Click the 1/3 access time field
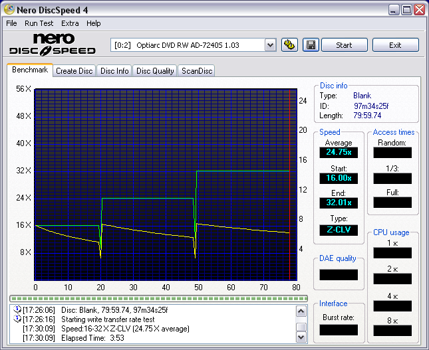The image size is (429, 350). point(392,179)
